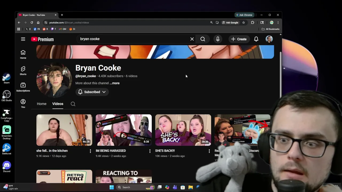Play the 8:38 video thumbnail

[124, 130]
